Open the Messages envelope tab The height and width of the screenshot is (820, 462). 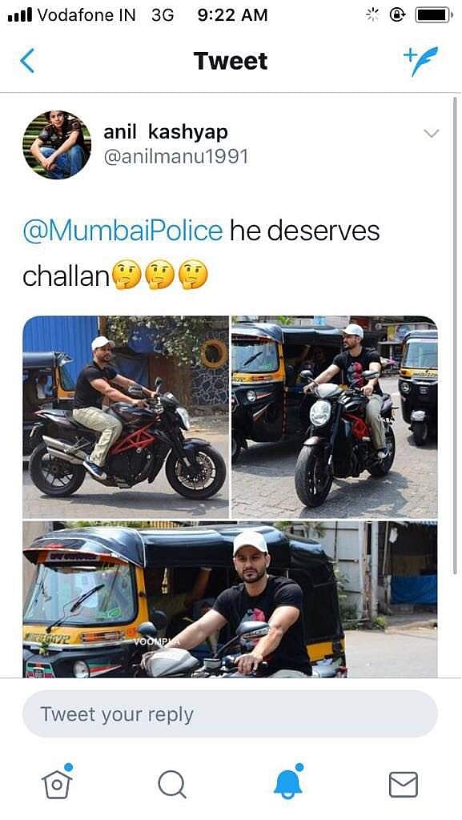[404, 785]
